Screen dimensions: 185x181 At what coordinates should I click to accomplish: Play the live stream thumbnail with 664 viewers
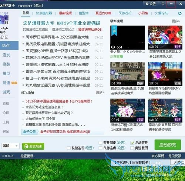(127, 37)
